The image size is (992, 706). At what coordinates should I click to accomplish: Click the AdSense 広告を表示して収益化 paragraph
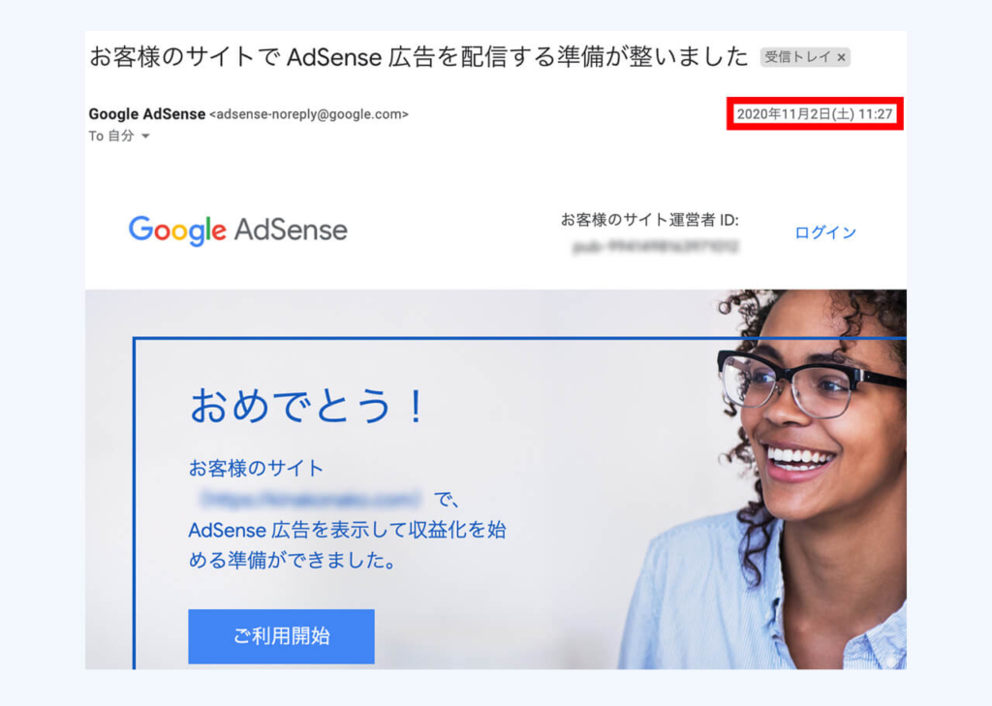(x=348, y=530)
